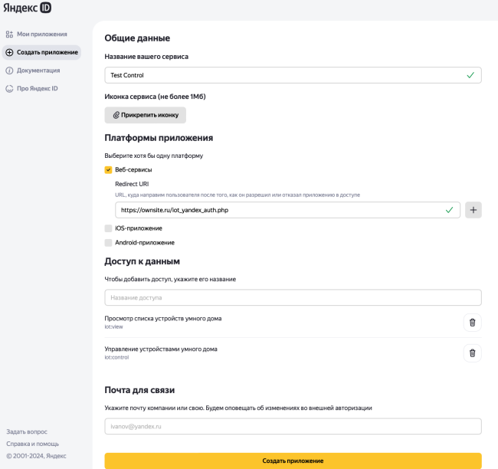Open the Задать вопрос link
The width and height of the screenshot is (498, 469).
pos(27,431)
